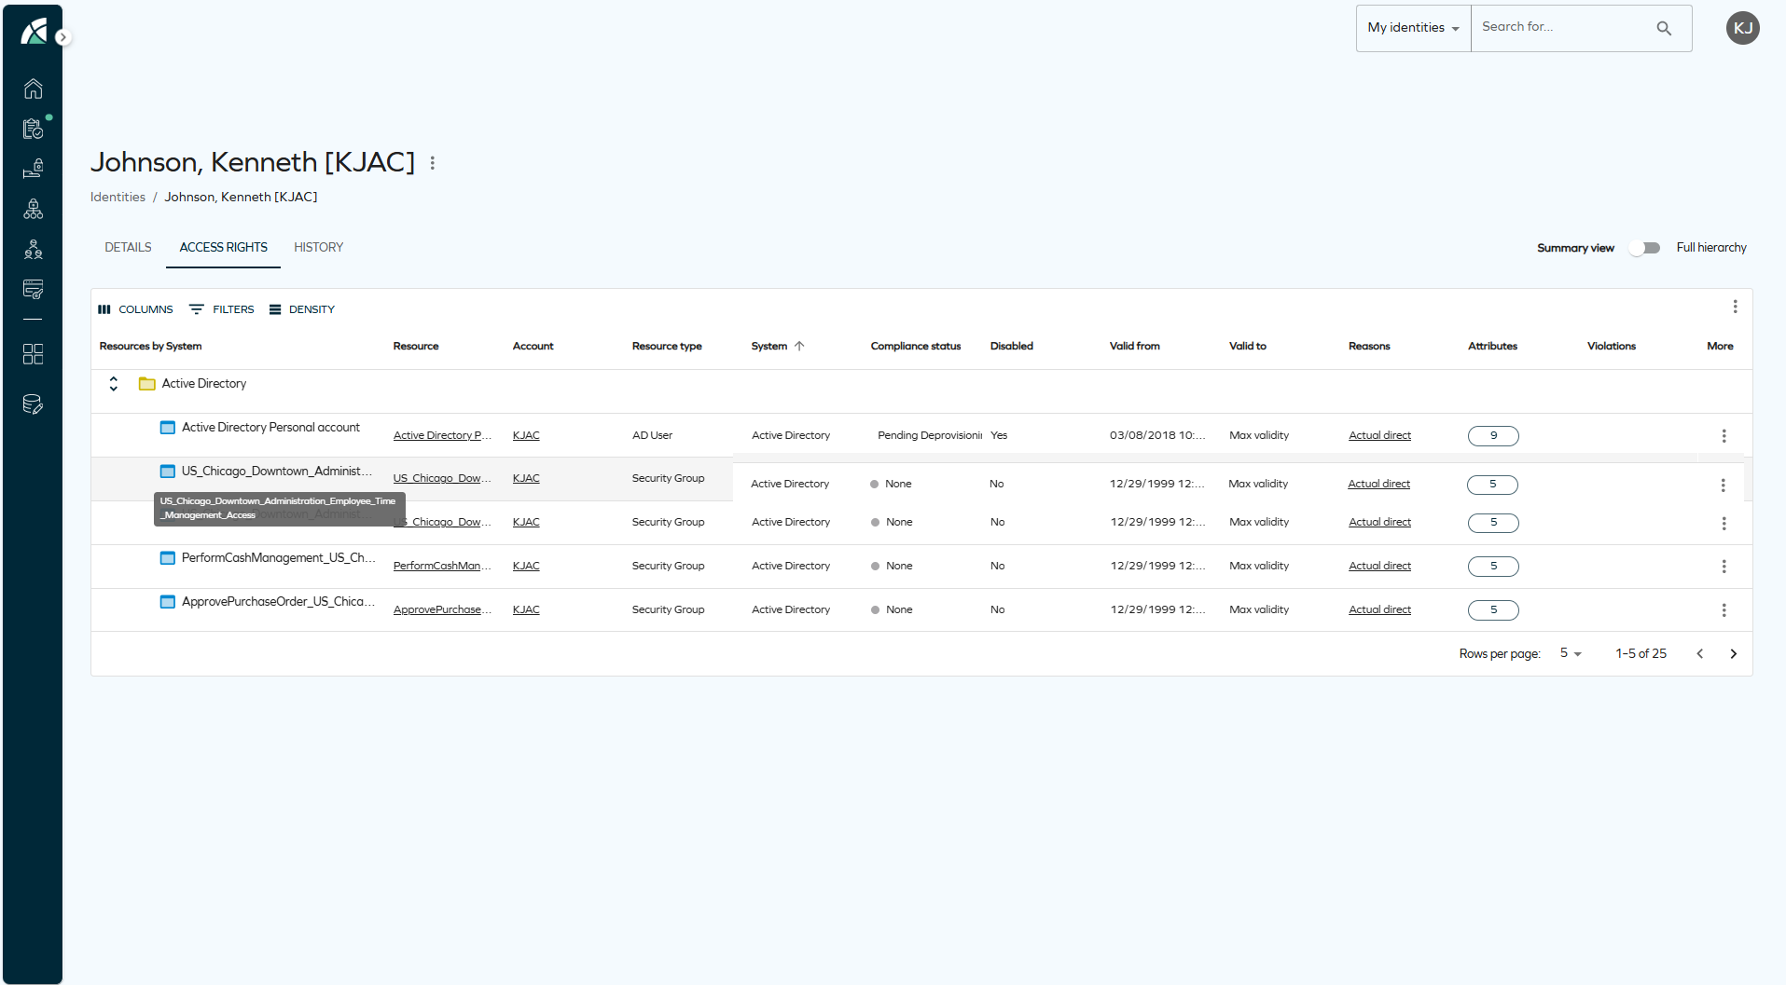Toggle Summary view to Full hierarchy switch
Viewport: 1786px width, 985px height.
[x=1644, y=248]
